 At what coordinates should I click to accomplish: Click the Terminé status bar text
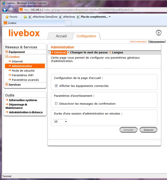pyautogui.click(x=7, y=176)
